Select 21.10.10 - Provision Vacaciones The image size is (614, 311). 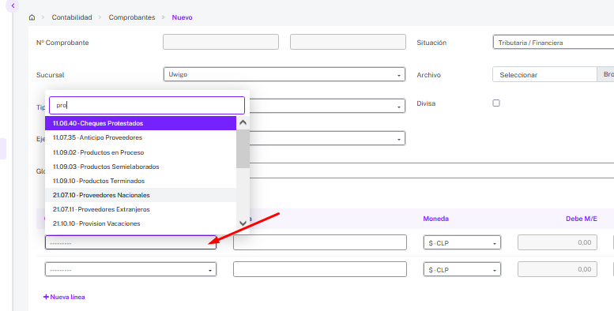tap(141, 223)
